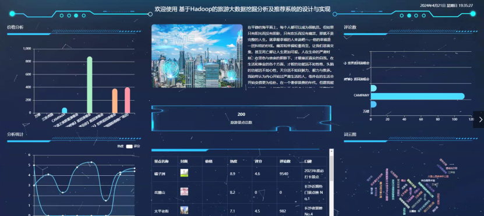Image resolution: width=484 pixels, height=216 pixels.
Task: Select the tall green bar in 价格分析
Action: (x=90, y=85)
